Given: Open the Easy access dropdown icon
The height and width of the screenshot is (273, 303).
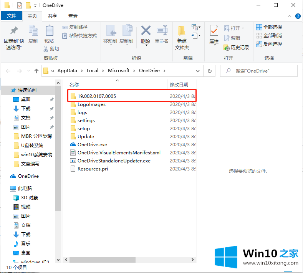Looking at the screenshot, I should (x=196, y=36).
